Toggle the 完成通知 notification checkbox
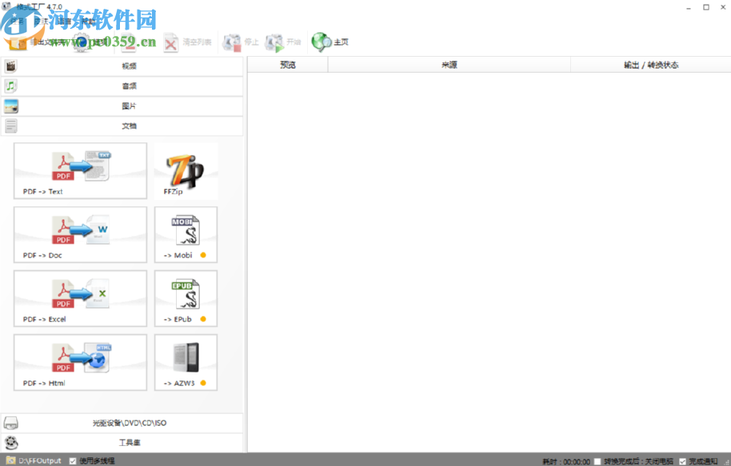 (682, 461)
